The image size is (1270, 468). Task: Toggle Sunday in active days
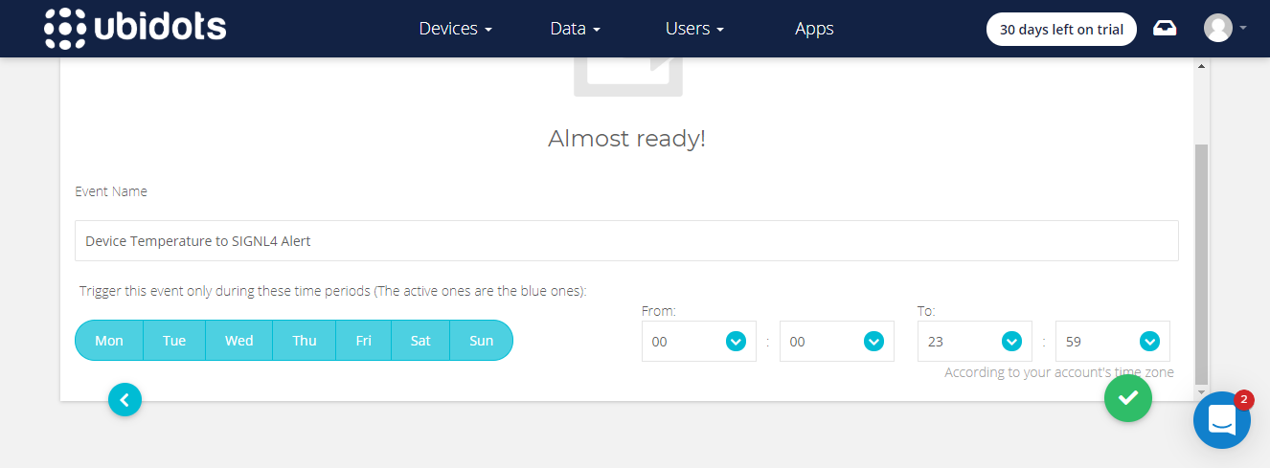click(482, 341)
